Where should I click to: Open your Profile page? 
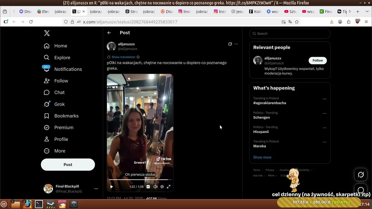coord(56,139)
